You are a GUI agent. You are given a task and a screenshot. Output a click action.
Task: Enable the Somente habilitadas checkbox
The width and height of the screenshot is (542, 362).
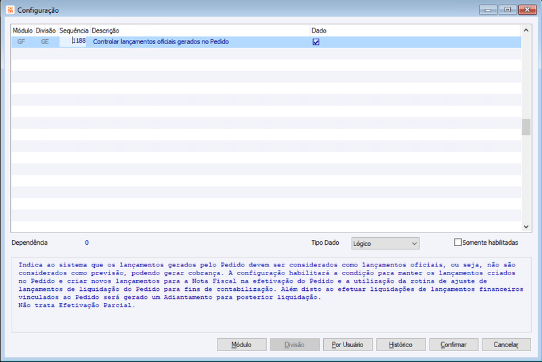(x=458, y=243)
